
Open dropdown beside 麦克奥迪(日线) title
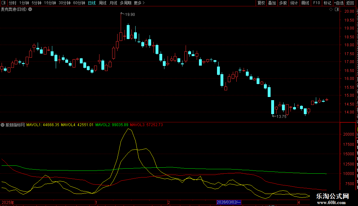(30, 10)
